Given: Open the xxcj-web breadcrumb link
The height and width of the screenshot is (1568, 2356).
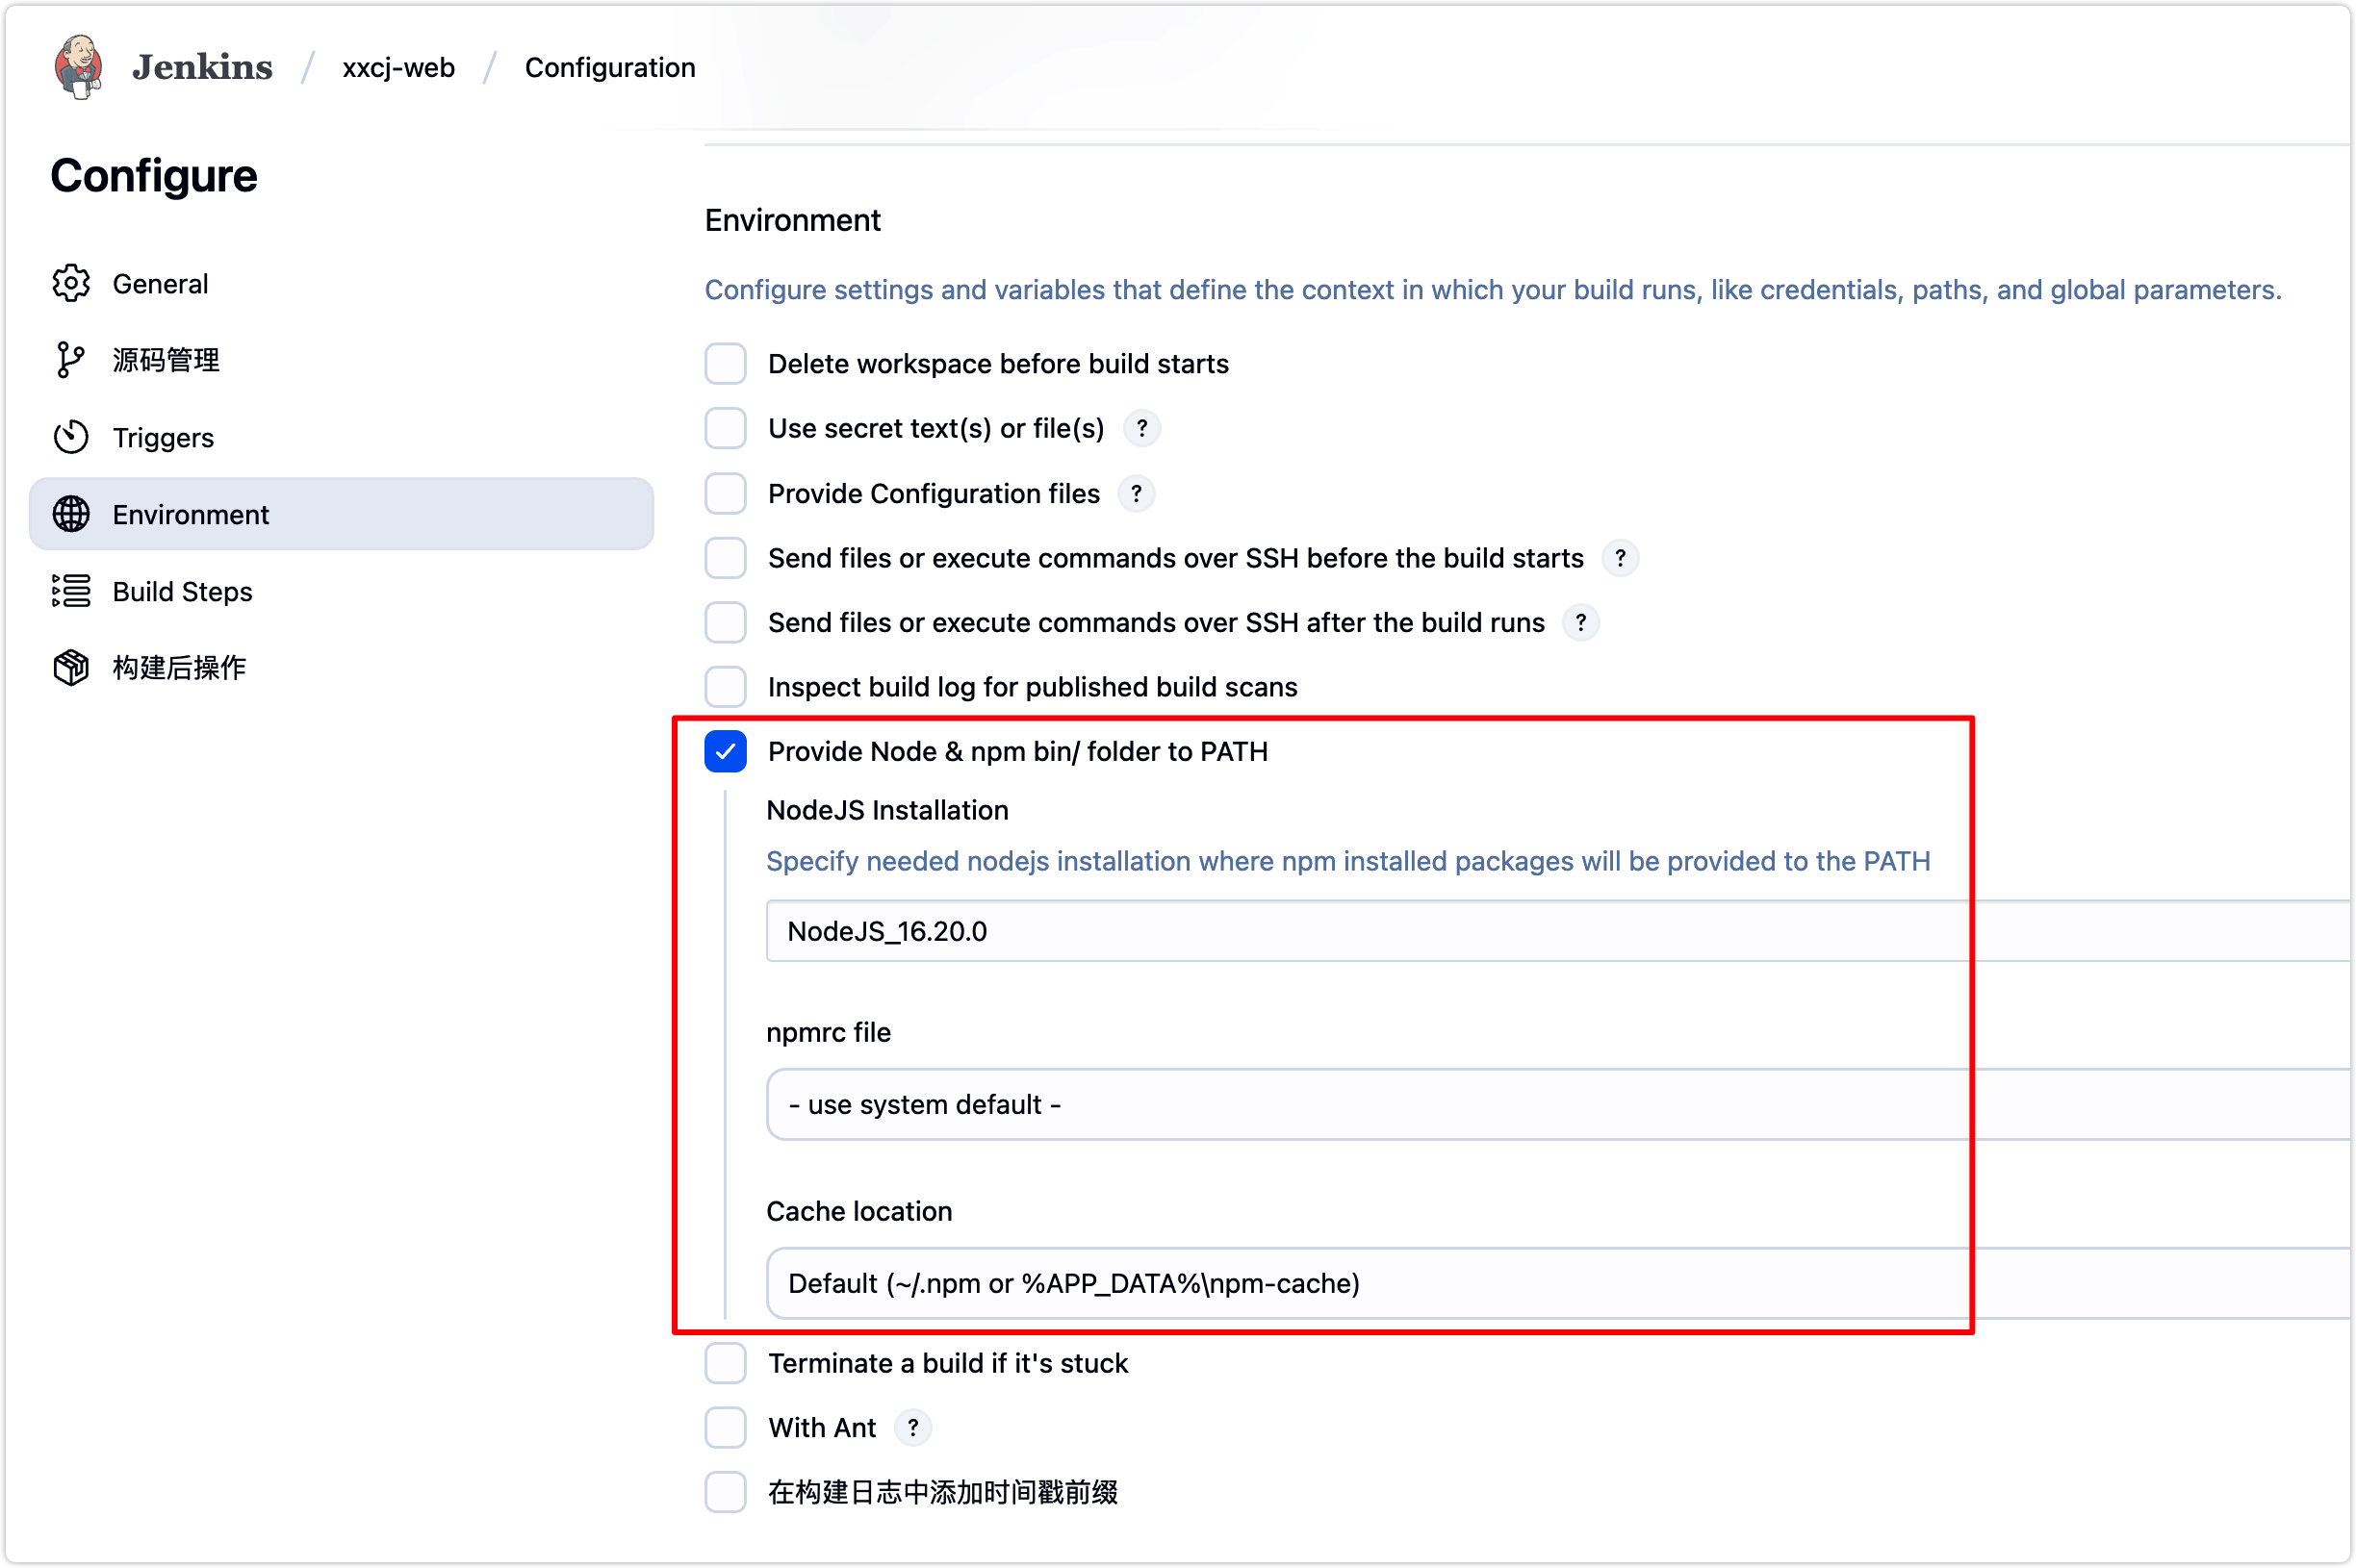Looking at the screenshot, I should 398,67.
